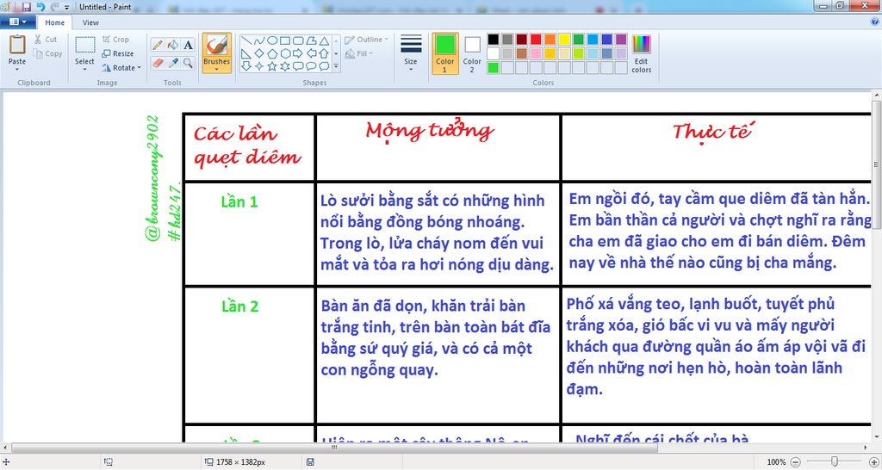882x470 pixels.
Task: Click the Cut button
Action: [x=45, y=40]
